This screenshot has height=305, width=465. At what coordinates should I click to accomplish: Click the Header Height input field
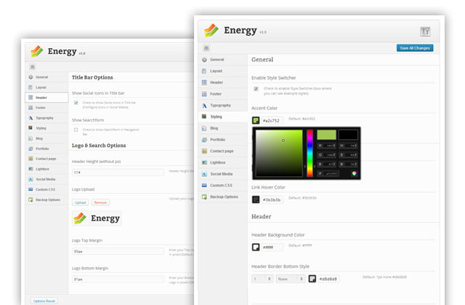coord(118,172)
